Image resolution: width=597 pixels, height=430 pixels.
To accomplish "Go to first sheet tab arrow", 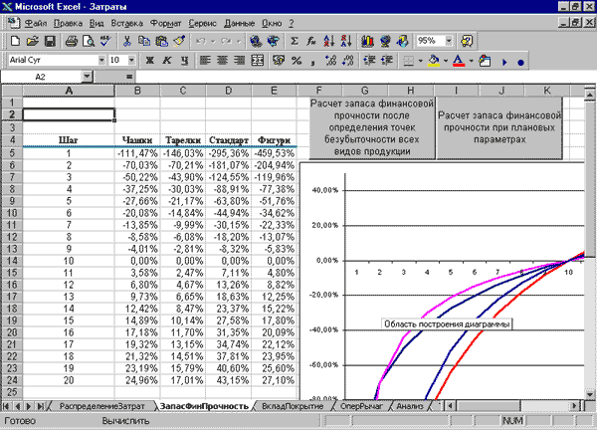I will (x=6, y=406).
